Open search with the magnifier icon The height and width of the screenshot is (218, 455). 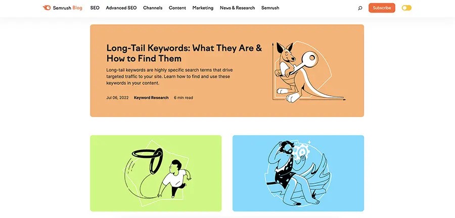coord(360,8)
